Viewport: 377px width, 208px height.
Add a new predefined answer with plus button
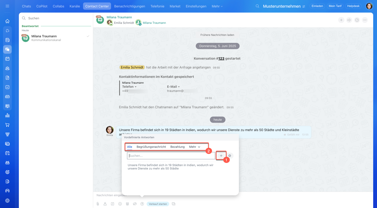click(x=221, y=156)
